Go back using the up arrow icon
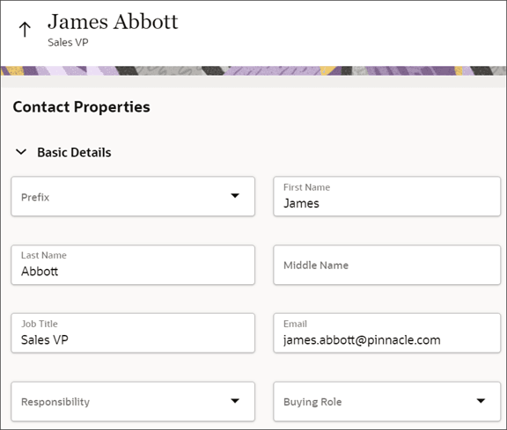Screen dimensions: 507x430 click(x=25, y=29)
